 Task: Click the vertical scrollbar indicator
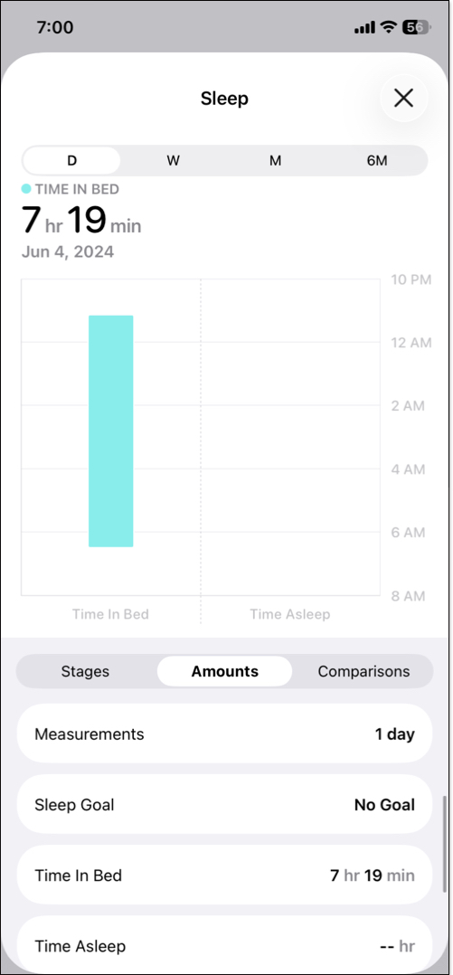pos(444,845)
